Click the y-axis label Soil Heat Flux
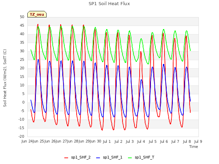The width and height of the screenshot is (219, 164). coord(5,78)
